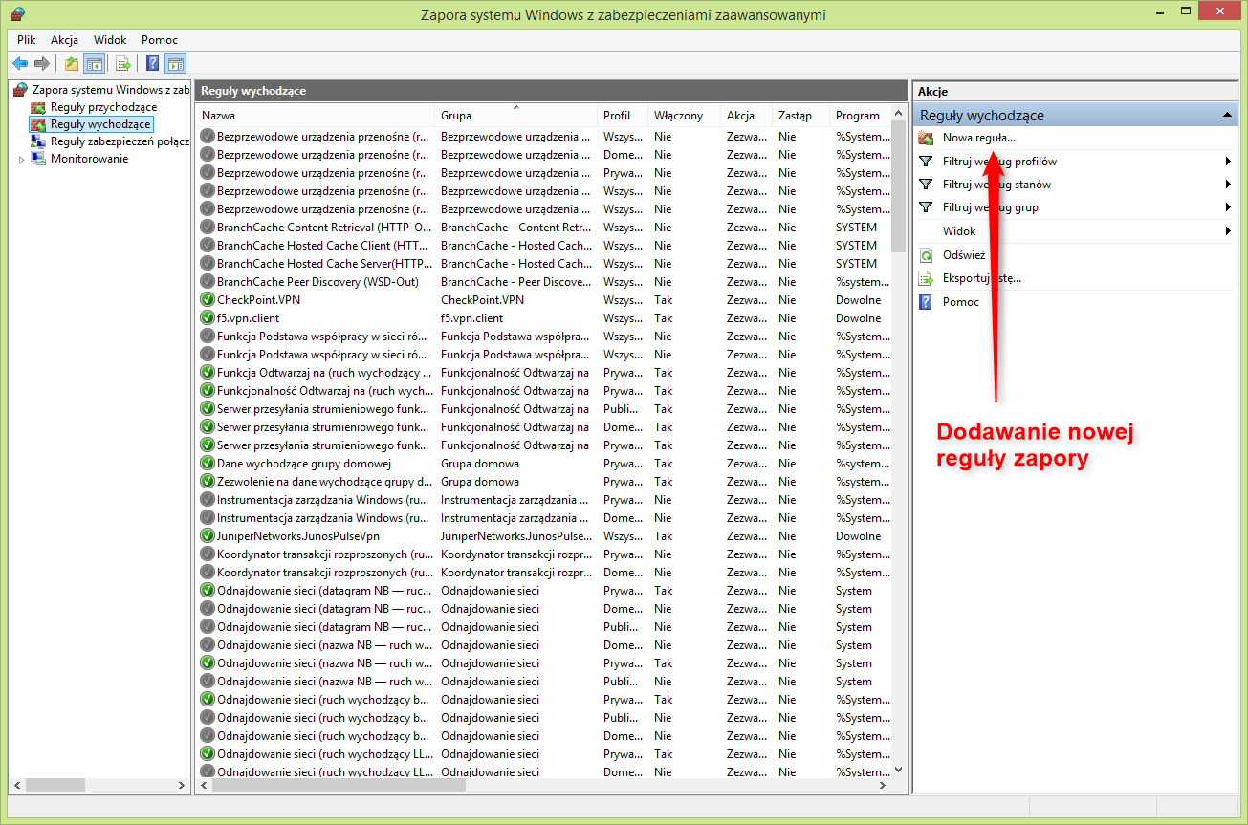Select Reguły wychodzące in the left tree
1248x825 pixels.
click(x=100, y=124)
